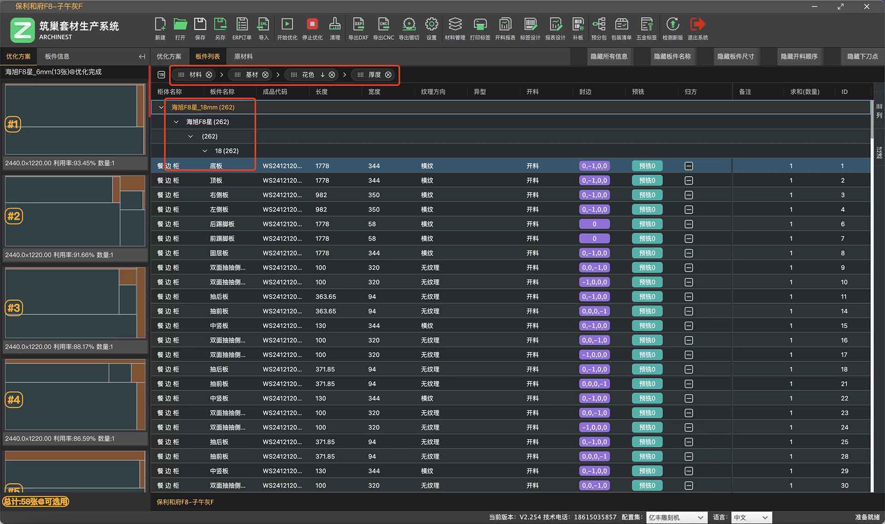Open the 配置集 亿丰雕刻机 dropdown
The height and width of the screenshot is (524, 885).
point(676,518)
